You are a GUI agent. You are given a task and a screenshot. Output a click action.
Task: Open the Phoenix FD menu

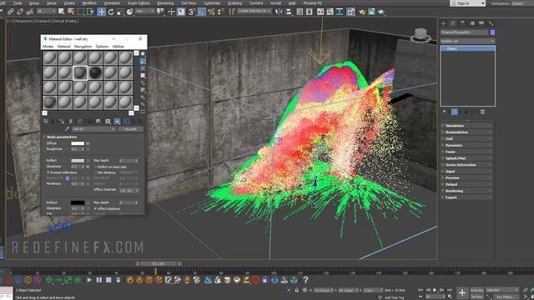pyautogui.click(x=313, y=3)
